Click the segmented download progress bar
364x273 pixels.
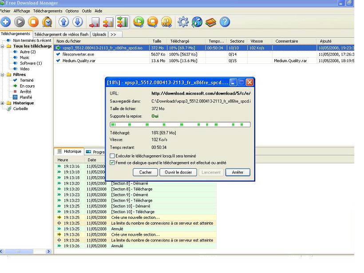(x=180, y=125)
